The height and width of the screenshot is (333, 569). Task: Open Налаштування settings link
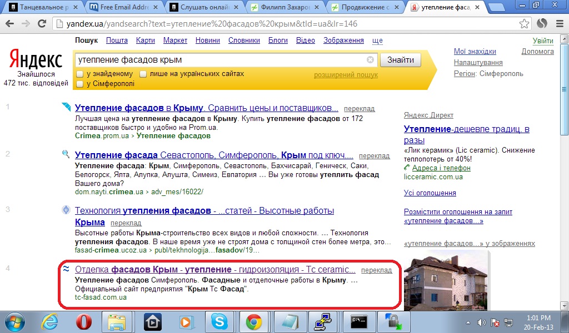[478, 62]
